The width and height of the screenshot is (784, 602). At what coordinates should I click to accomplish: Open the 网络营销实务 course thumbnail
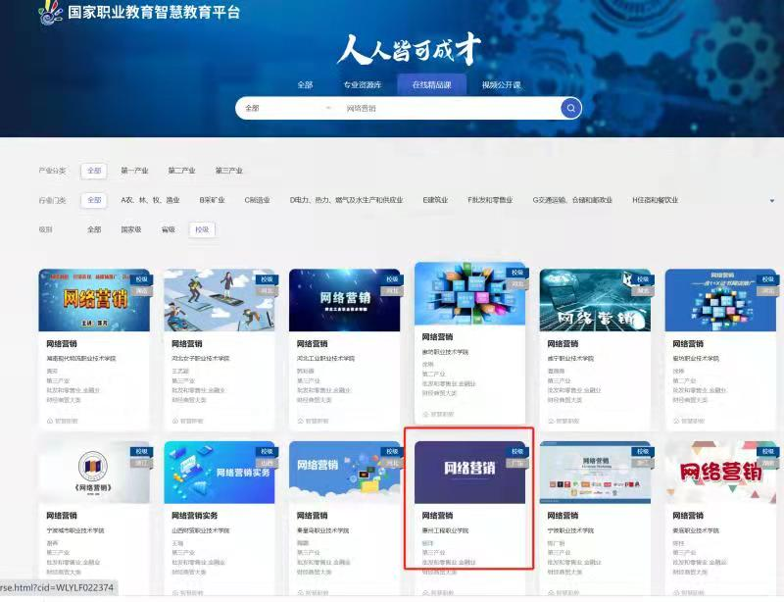pyautogui.click(x=219, y=473)
